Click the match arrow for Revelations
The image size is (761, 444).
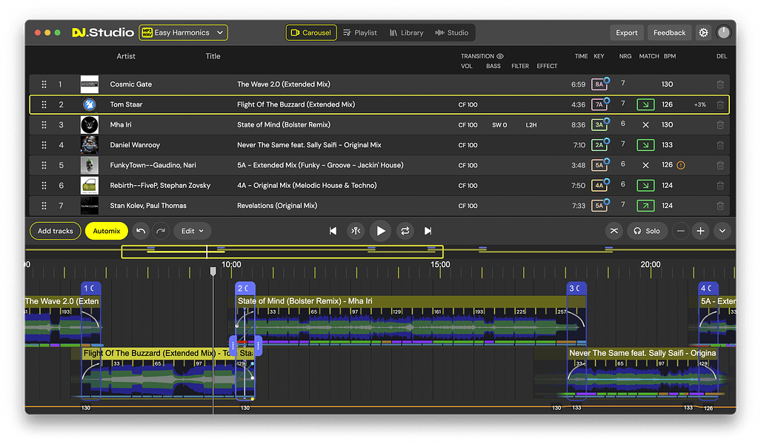[x=645, y=206]
